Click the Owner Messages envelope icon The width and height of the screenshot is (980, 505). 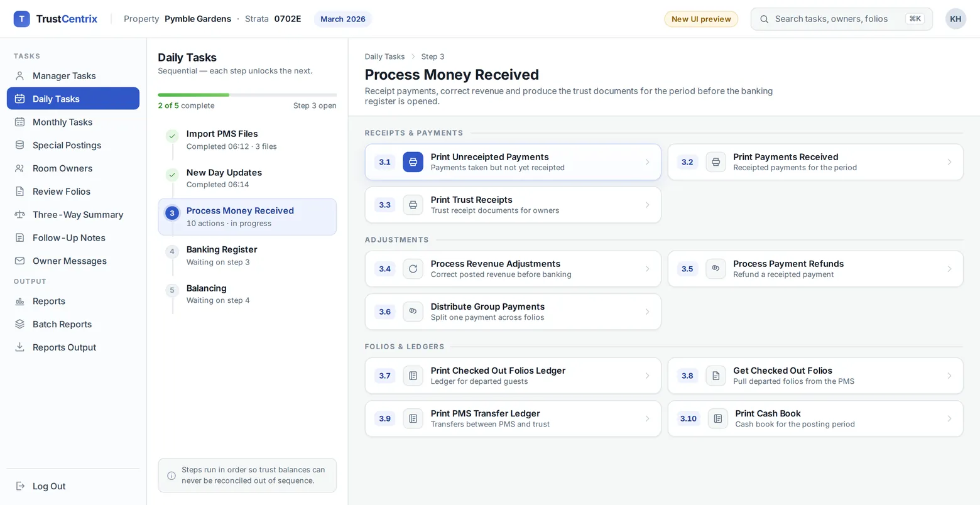pyautogui.click(x=20, y=261)
